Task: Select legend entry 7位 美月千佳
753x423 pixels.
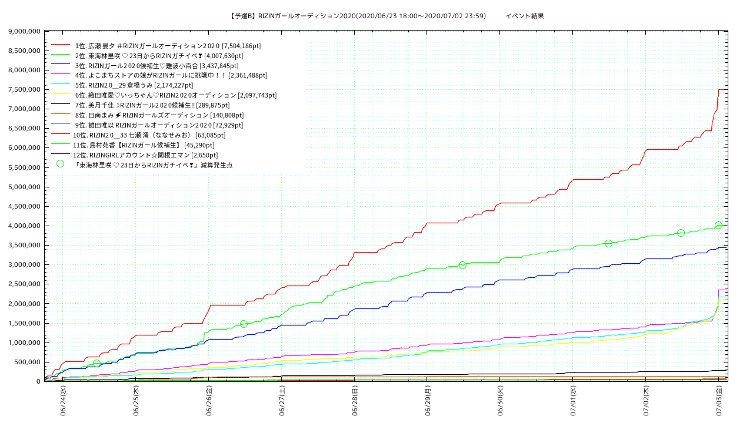Action: [x=152, y=105]
